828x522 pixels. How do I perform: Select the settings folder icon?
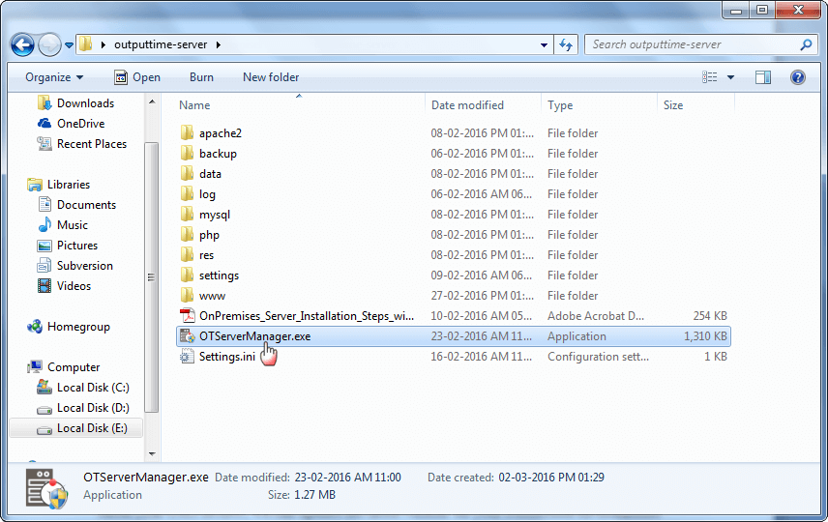pos(187,275)
